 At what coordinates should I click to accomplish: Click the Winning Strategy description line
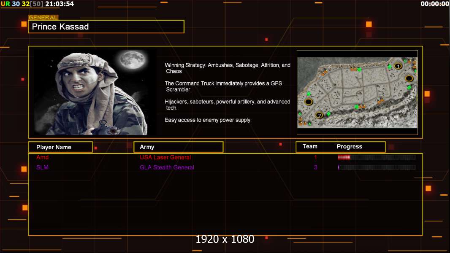click(x=228, y=68)
